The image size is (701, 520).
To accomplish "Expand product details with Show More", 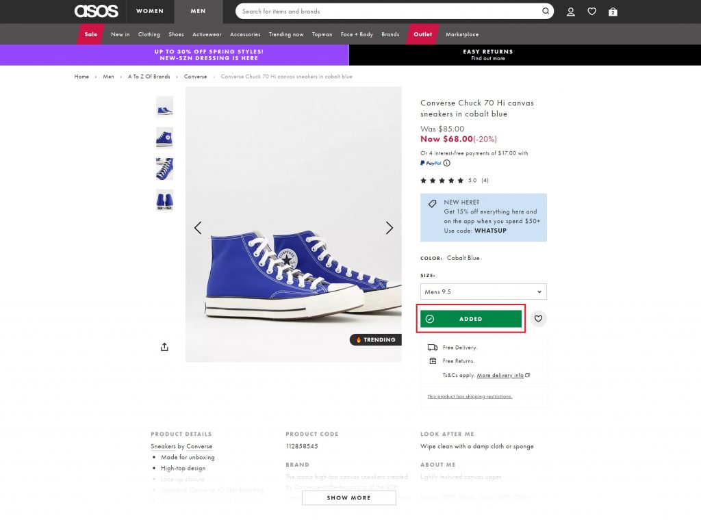I will pyautogui.click(x=348, y=497).
